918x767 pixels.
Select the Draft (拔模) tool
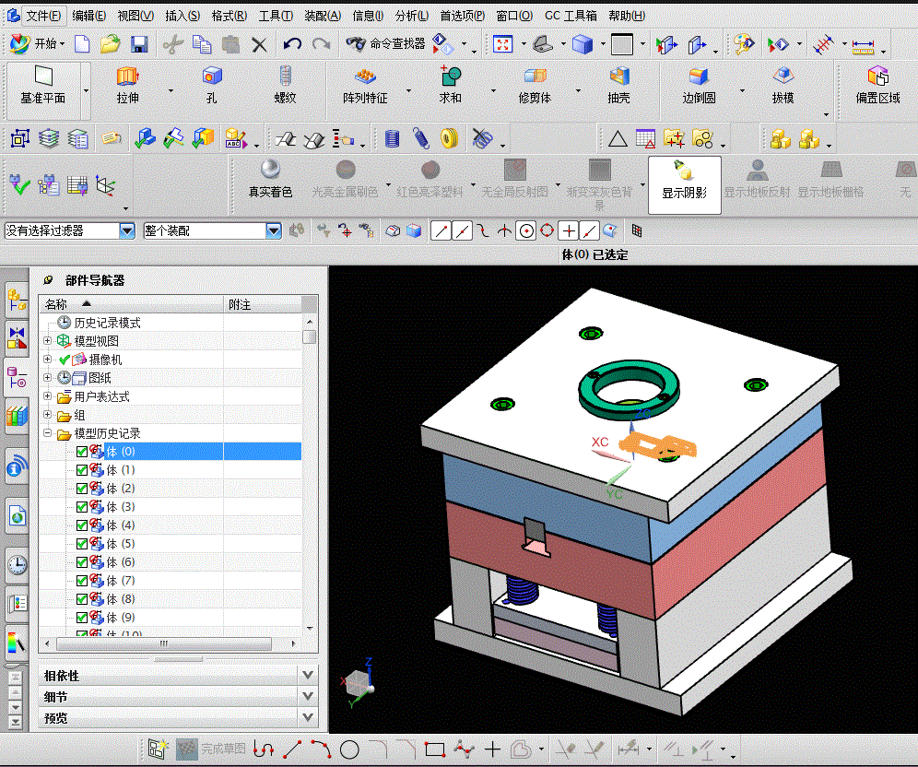click(783, 77)
